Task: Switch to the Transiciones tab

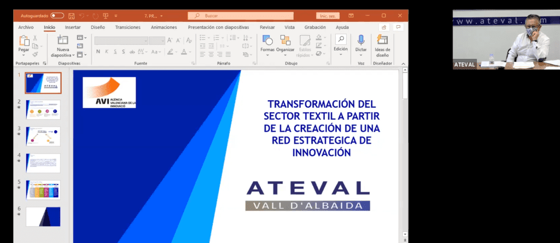Action: click(128, 27)
